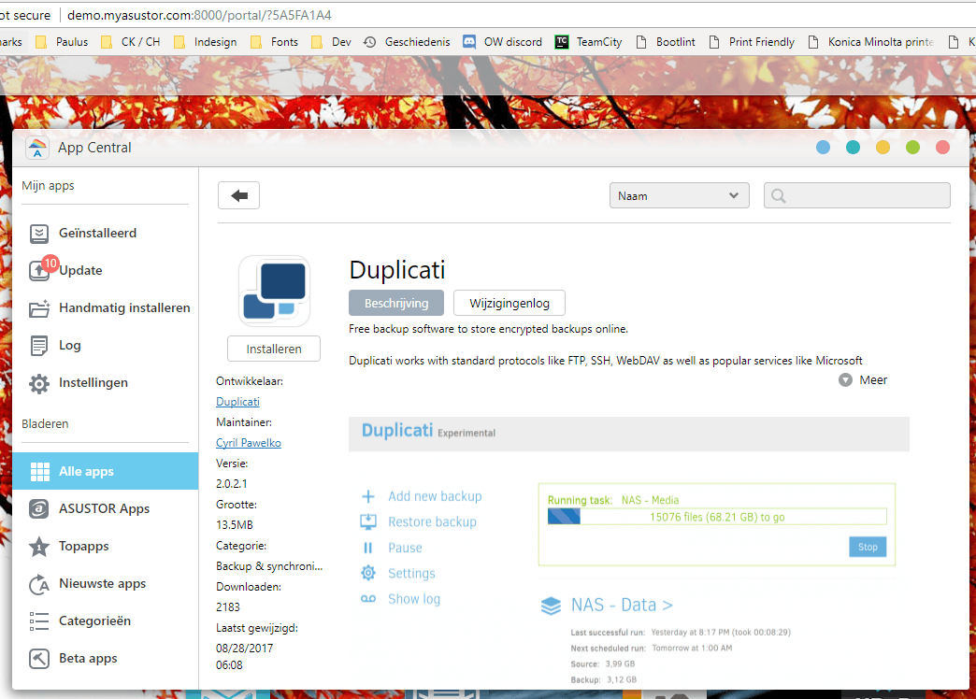
Task: Switch to the Wijzigingenlog tab
Action: click(x=510, y=303)
